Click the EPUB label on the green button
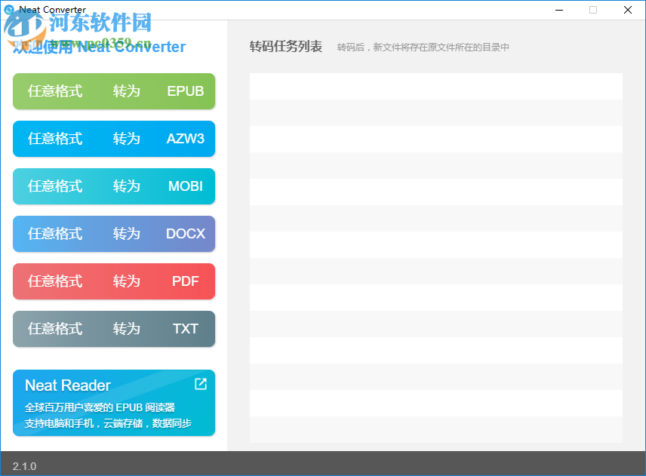 coord(185,91)
